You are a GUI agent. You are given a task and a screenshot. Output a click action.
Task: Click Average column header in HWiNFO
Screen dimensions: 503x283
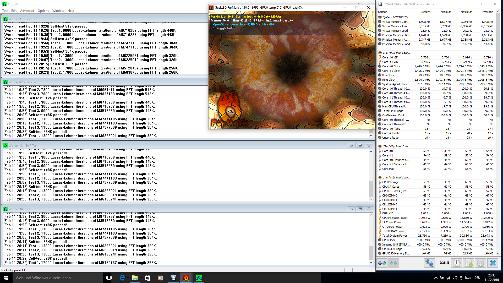484,12
